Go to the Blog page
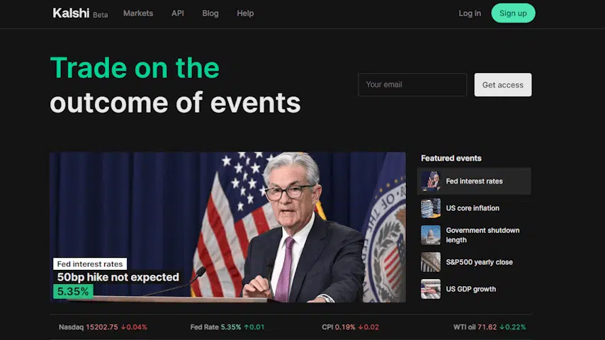This screenshot has width=605, height=340. coord(210,13)
